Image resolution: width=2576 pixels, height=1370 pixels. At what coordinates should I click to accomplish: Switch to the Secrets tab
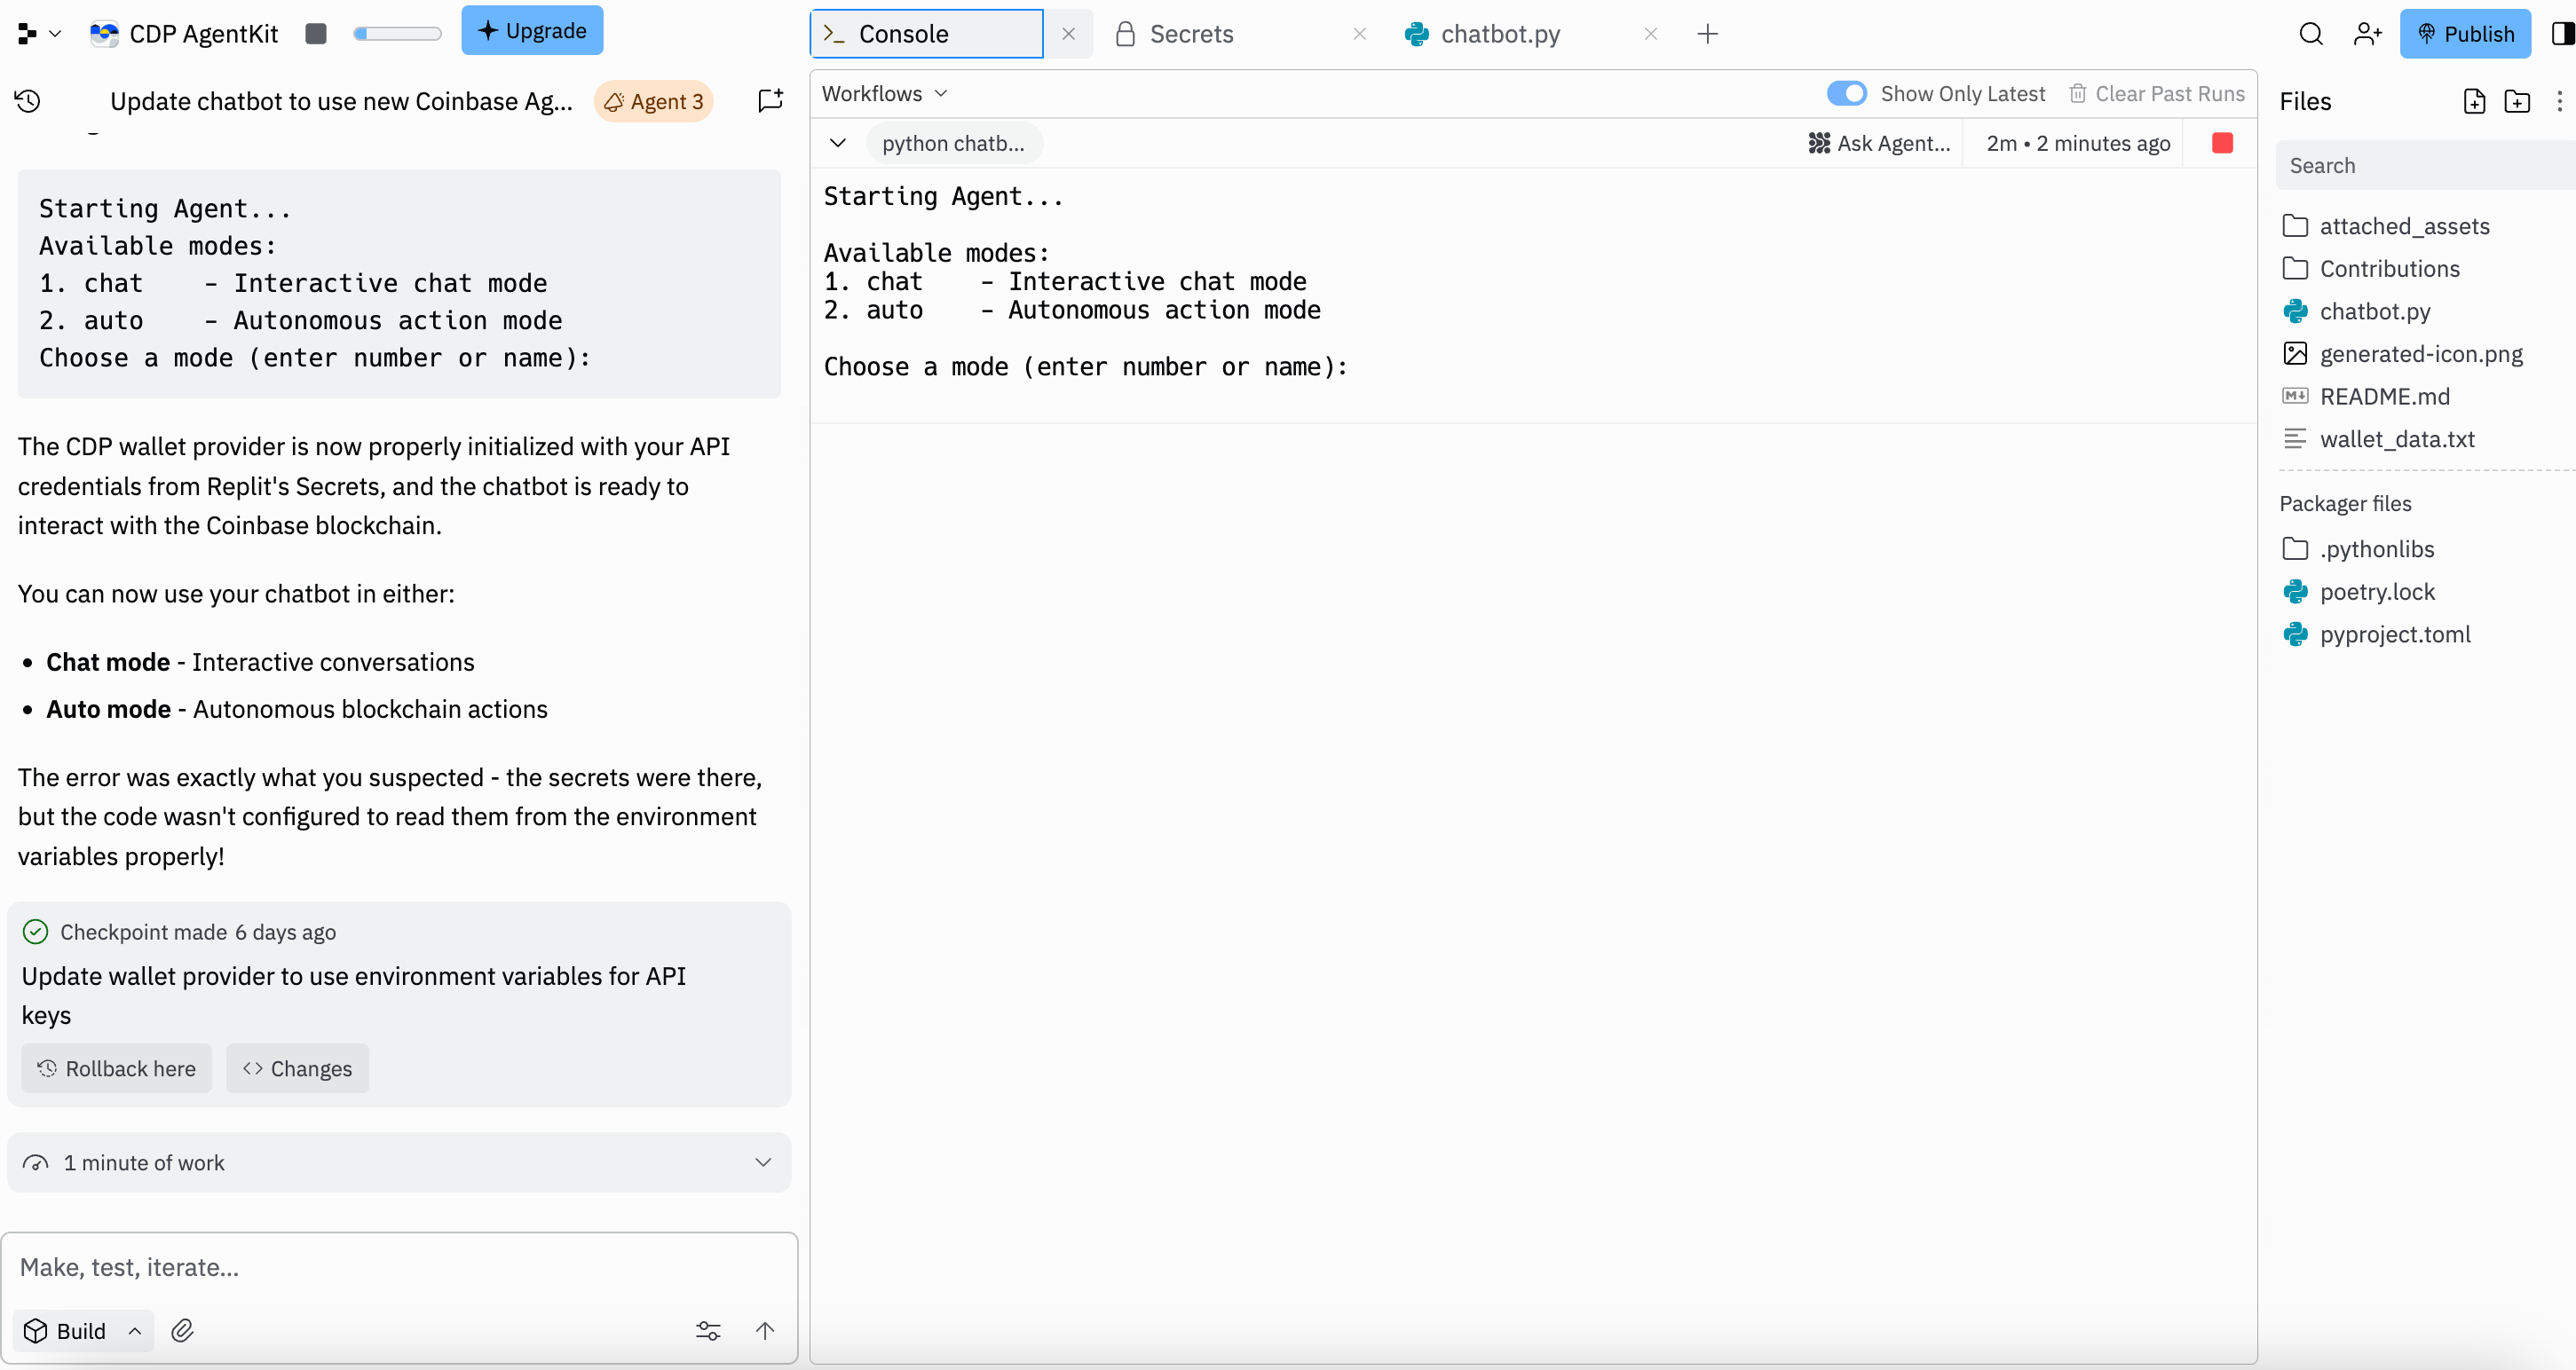[x=1190, y=34]
